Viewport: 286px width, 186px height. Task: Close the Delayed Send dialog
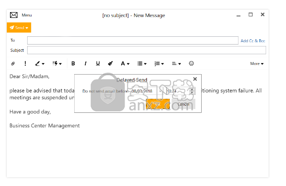point(195,79)
